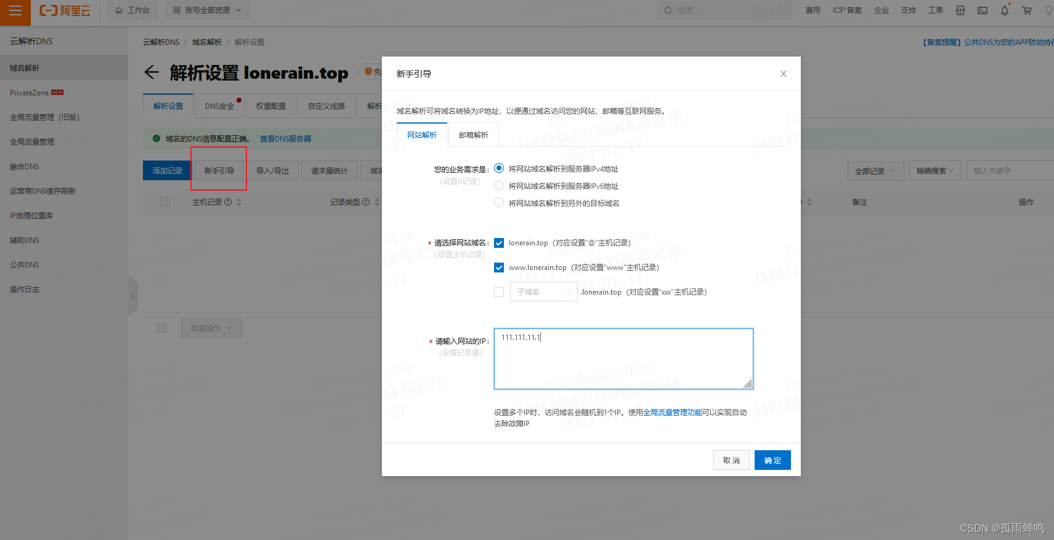The image size is (1054, 540).
Task: Click the top search box
Action: [x=724, y=10]
